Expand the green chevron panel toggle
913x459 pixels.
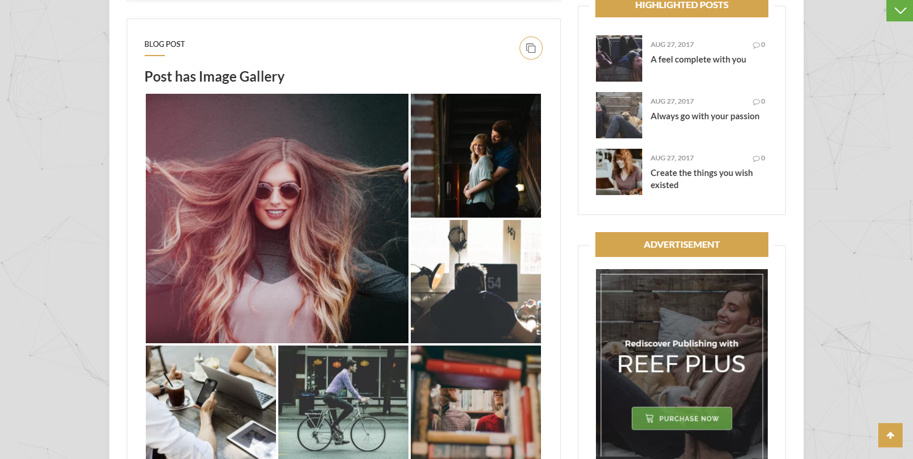[x=900, y=10]
